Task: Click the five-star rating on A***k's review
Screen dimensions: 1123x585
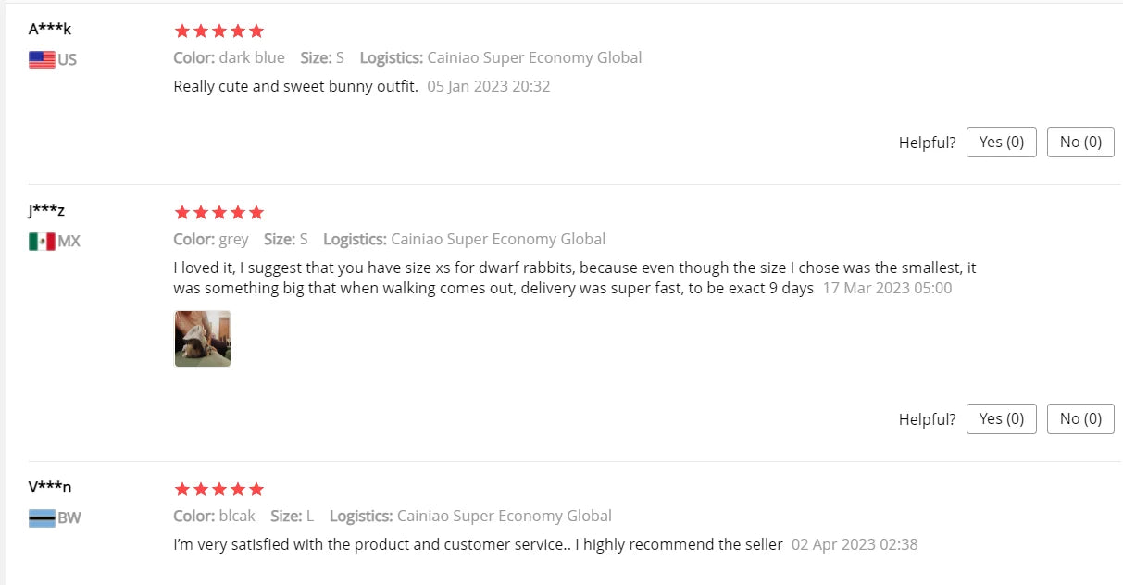Action: 218,31
